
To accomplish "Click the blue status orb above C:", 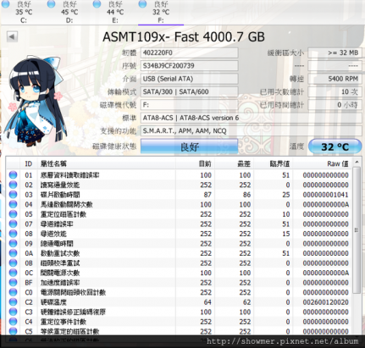I will tap(5, 4).
